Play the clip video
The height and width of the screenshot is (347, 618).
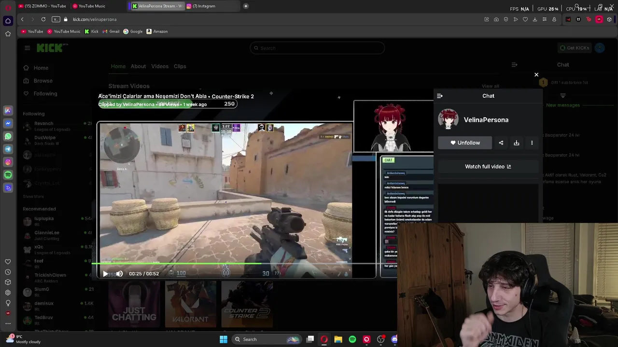tap(105, 274)
